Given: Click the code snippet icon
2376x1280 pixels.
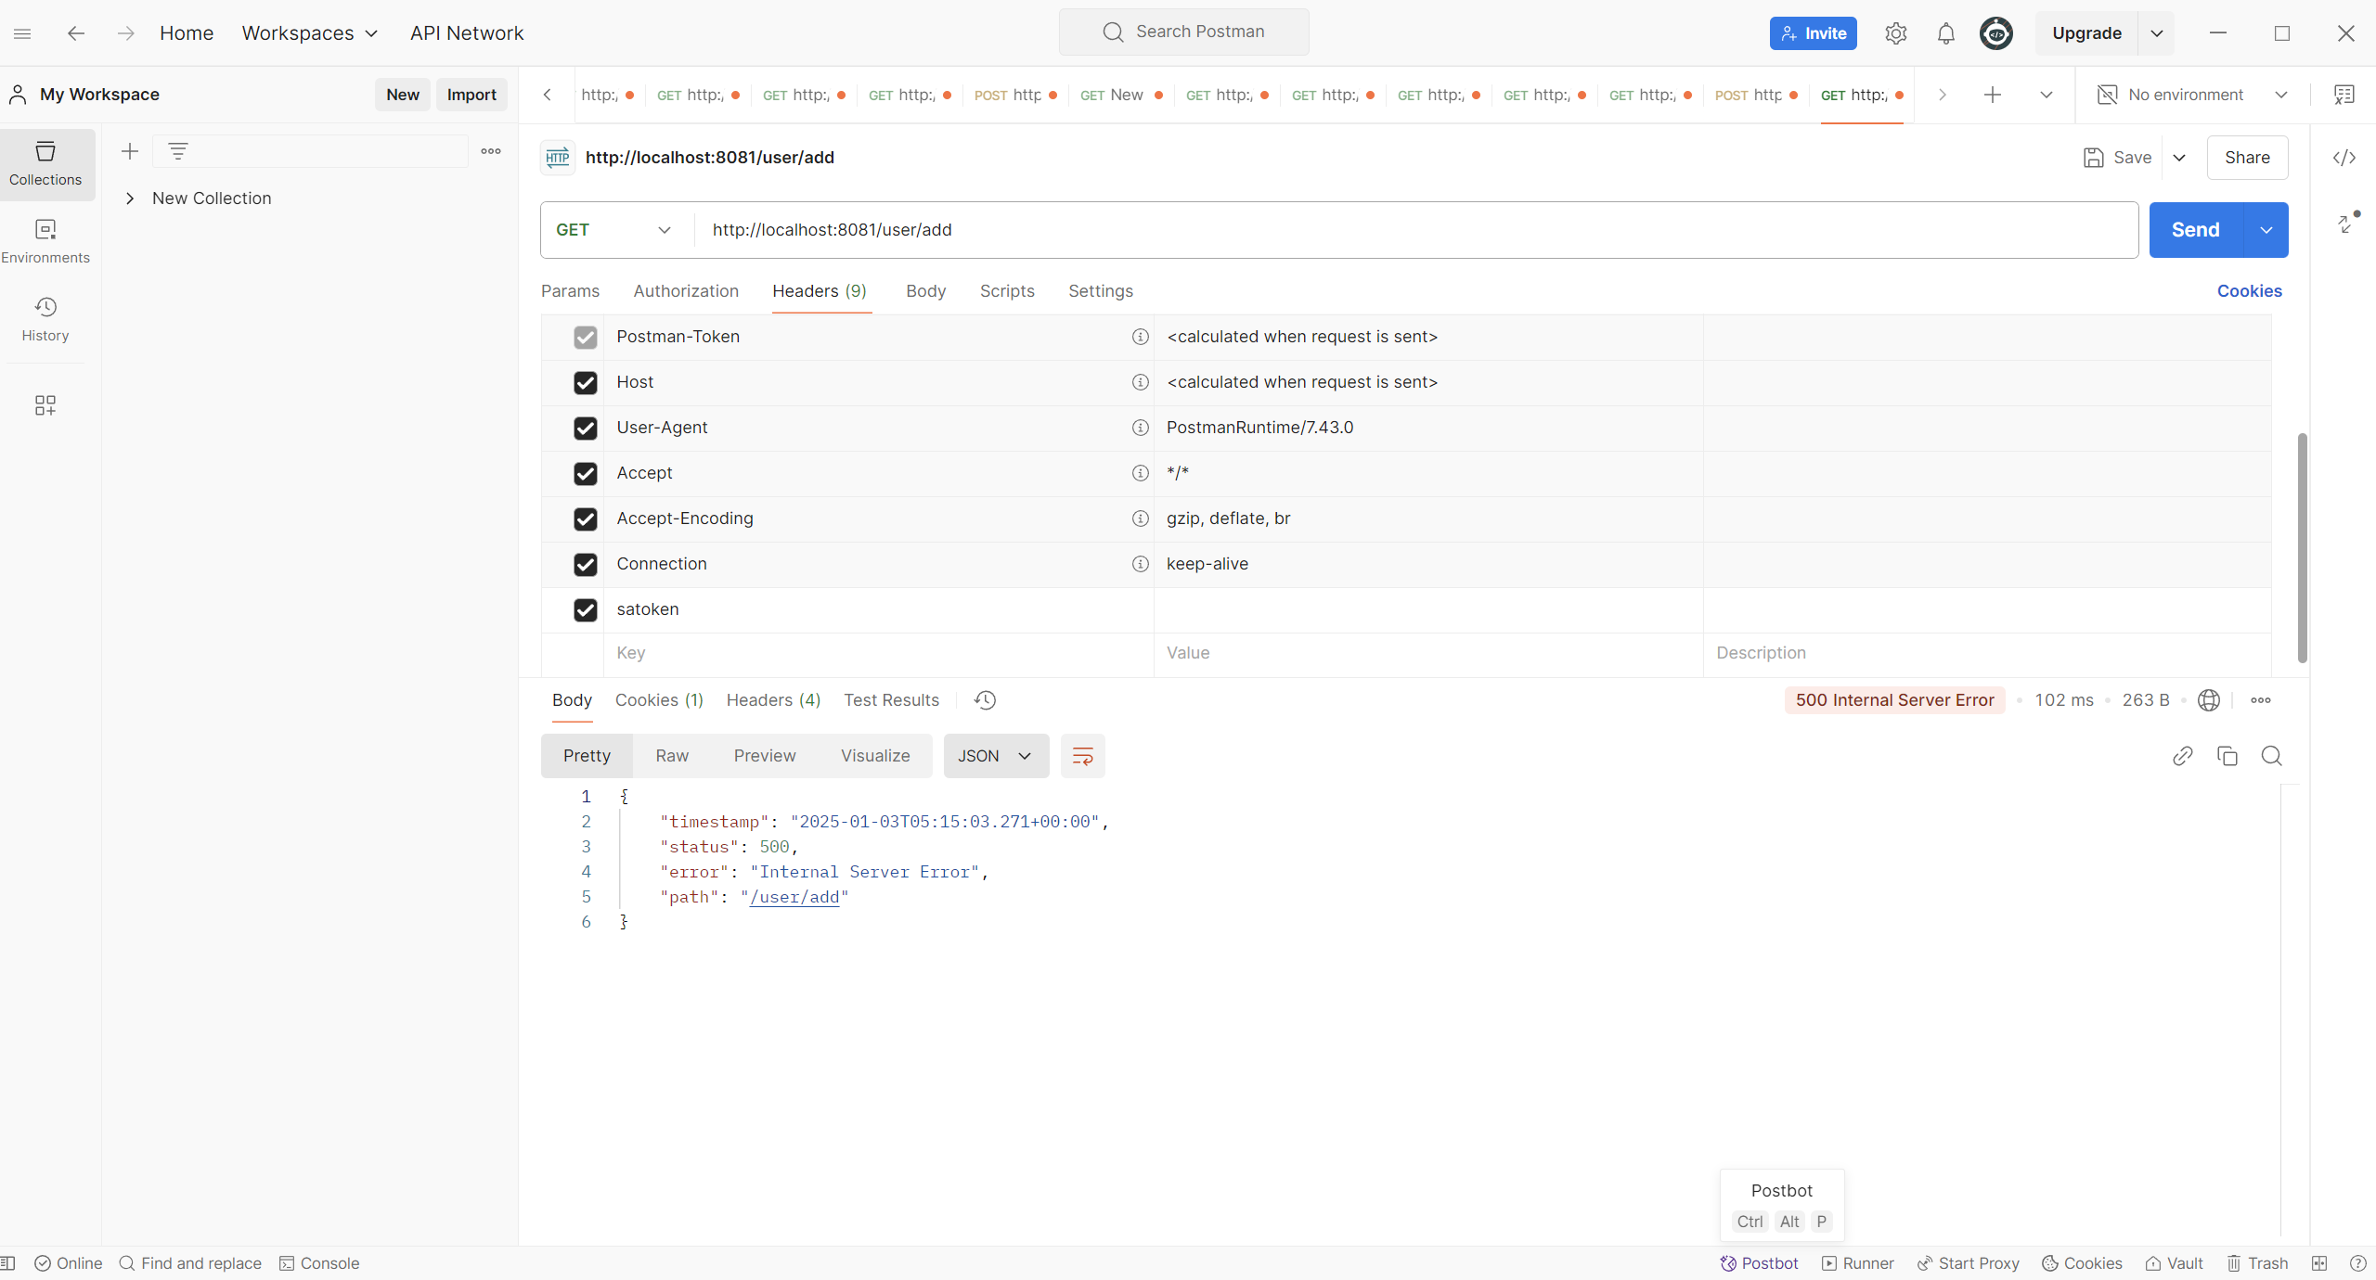Looking at the screenshot, I should [2344, 158].
